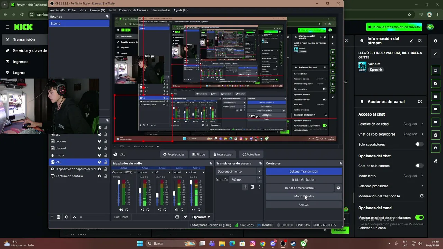Mute the Captura (BETA) audio channel speaker
This screenshot has height=249, width=443.
pyautogui.click(x=121, y=210)
